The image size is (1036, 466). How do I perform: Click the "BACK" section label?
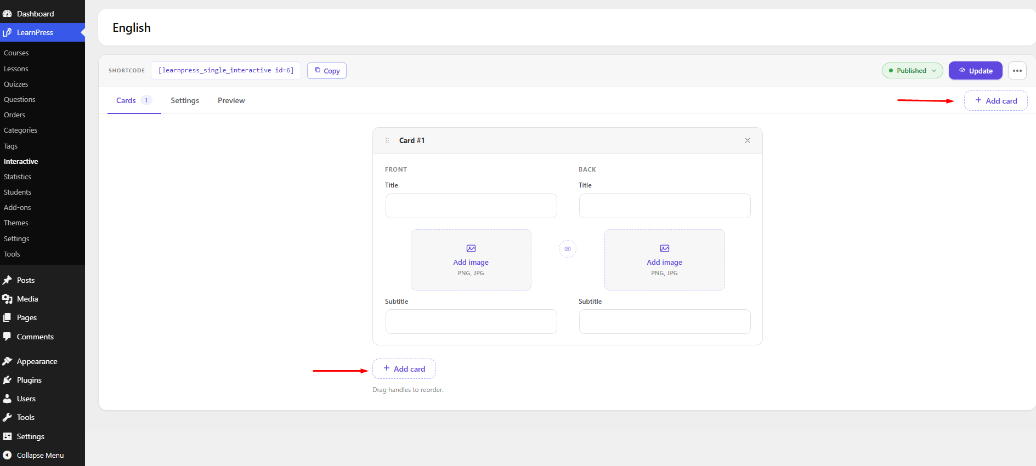pos(587,169)
